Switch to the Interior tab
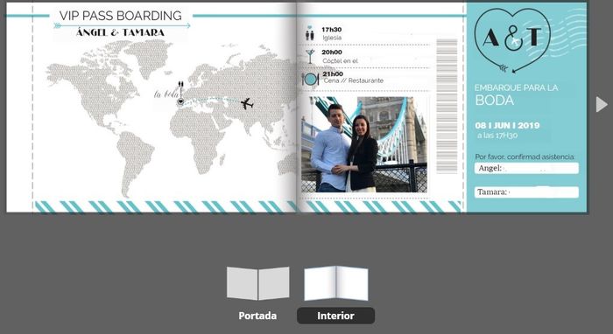This screenshot has height=334, width=613. (335, 316)
